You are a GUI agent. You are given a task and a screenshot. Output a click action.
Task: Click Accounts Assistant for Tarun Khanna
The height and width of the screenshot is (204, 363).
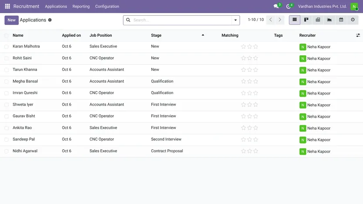pos(107,70)
